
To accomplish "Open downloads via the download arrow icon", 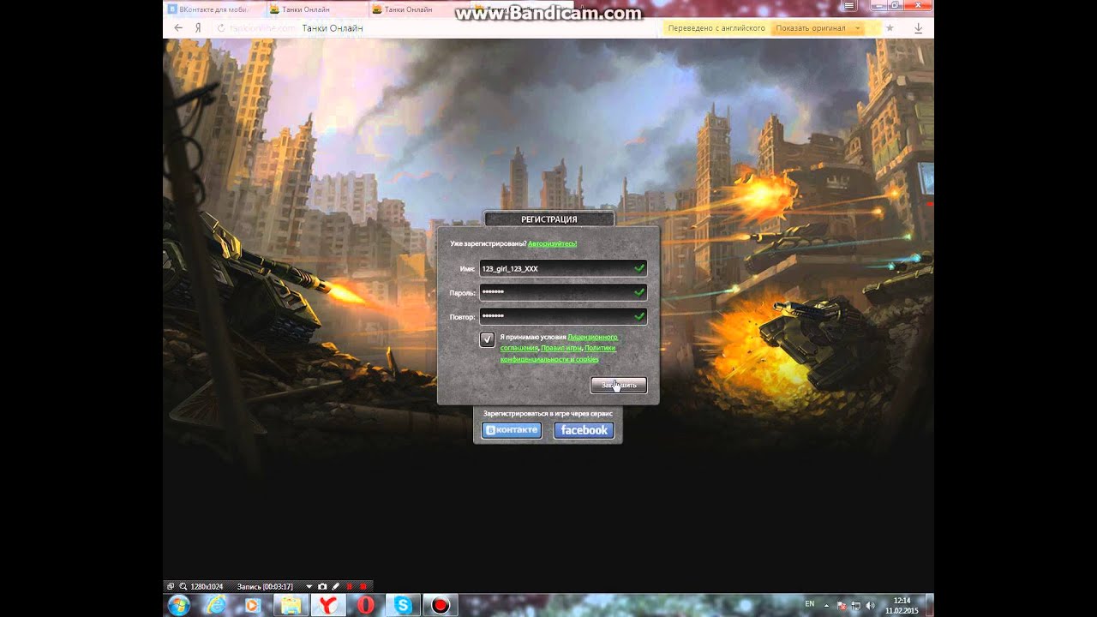I will coord(918,28).
